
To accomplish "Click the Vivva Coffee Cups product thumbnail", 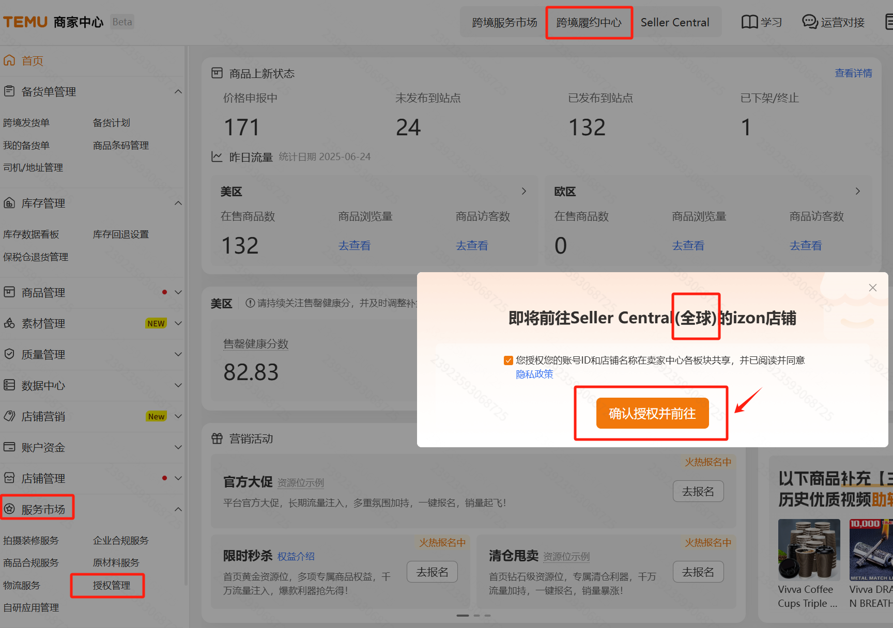I will [x=809, y=549].
